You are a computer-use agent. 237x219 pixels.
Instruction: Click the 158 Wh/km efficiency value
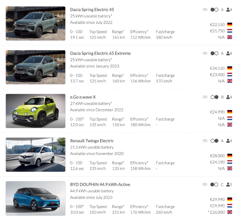click(x=140, y=169)
